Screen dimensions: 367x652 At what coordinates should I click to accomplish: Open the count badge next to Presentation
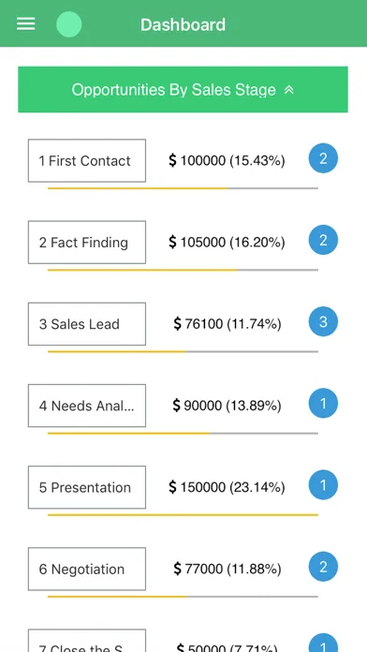[323, 485]
